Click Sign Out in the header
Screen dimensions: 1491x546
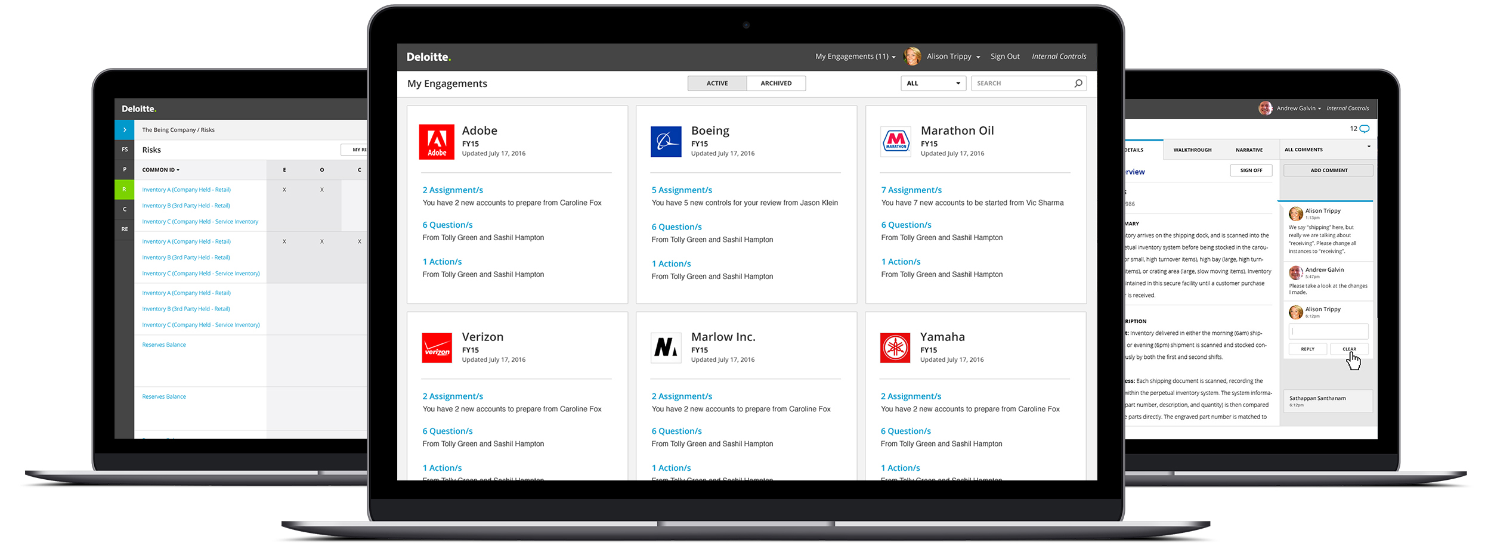1005,57
